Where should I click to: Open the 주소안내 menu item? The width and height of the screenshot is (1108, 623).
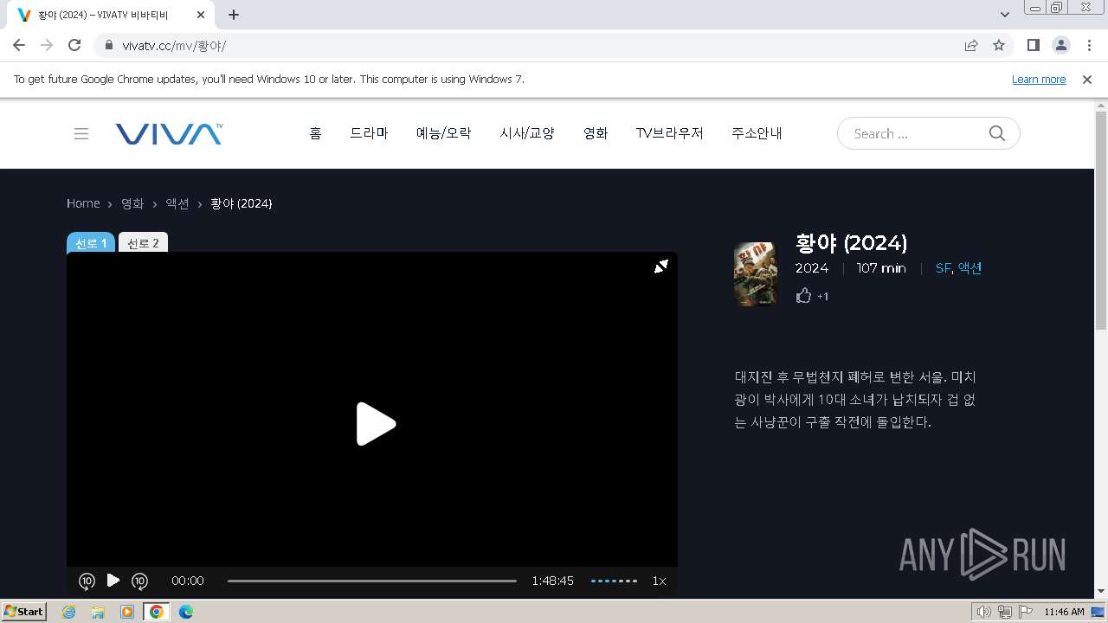pos(757,133)
